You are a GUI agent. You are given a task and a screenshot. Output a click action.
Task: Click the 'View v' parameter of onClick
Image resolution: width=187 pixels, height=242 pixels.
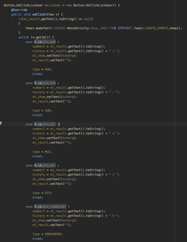pyautogui.click(x=53, y=14)
